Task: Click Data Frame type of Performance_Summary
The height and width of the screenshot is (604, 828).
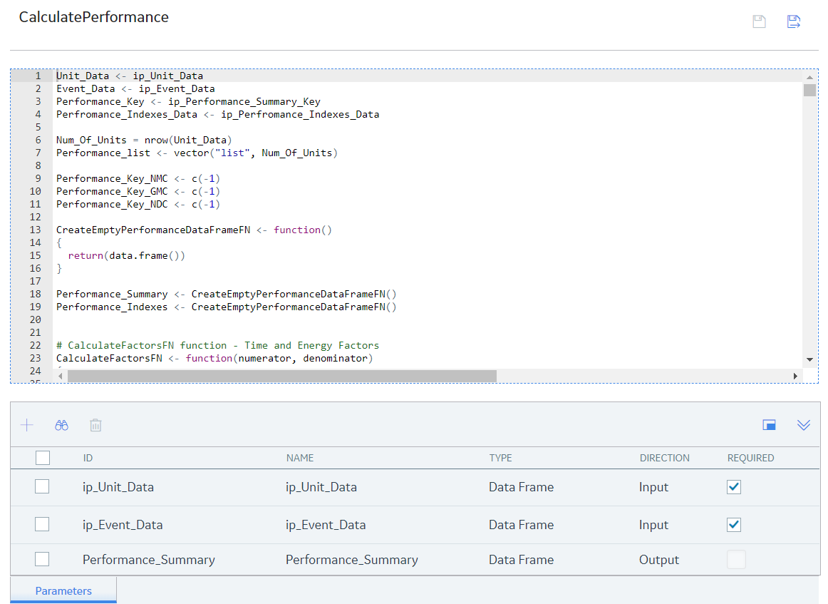Action: [521, 560]
